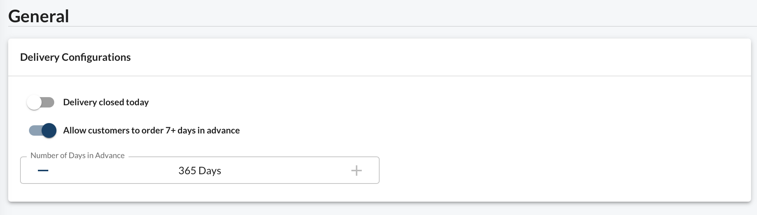This screenshot has height=215, width=757.
Task: Click the dark blue knob of advance-order switch
Action: 49,130
